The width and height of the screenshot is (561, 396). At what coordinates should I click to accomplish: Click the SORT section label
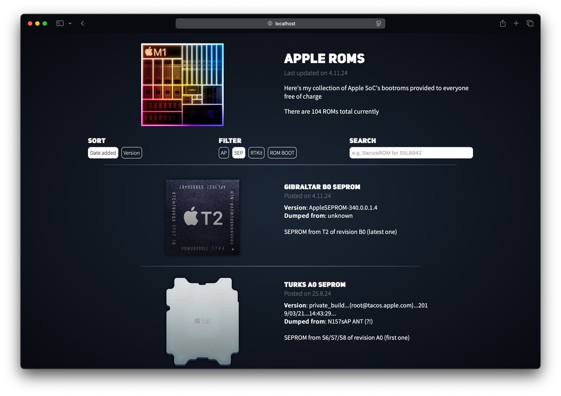(97, 141)
